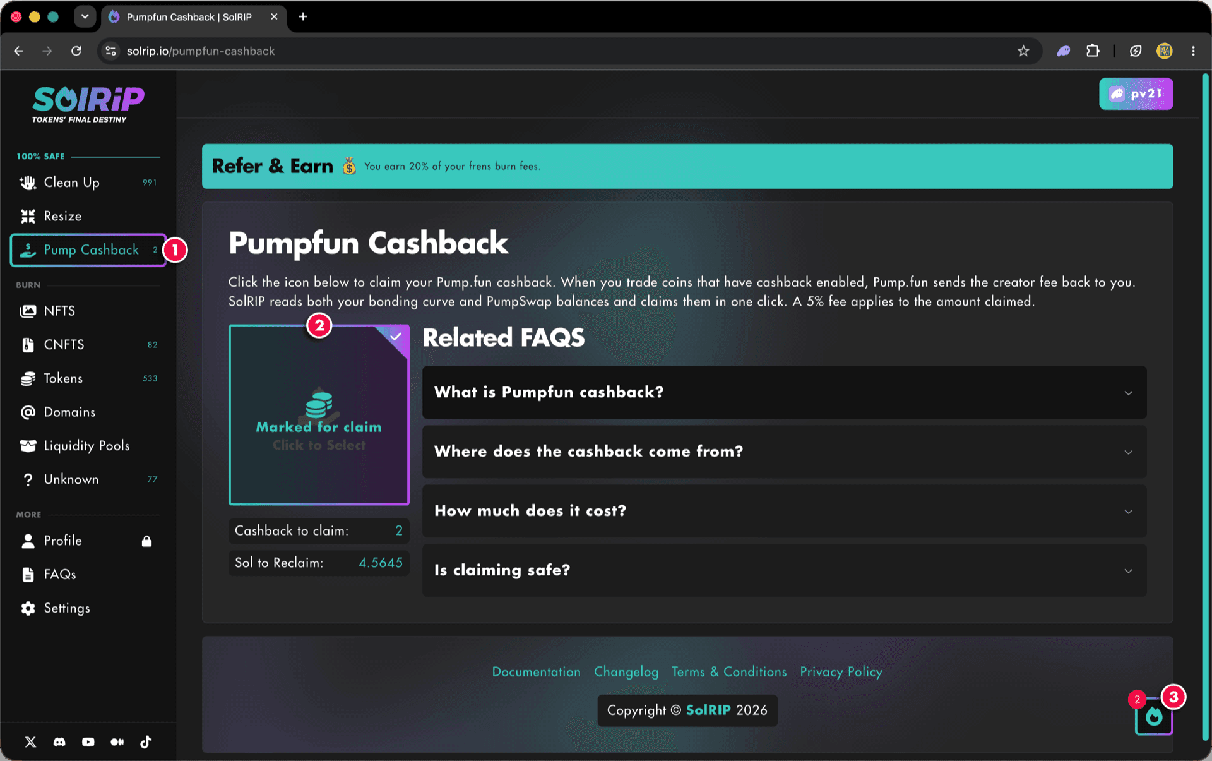
Task: Select Liquidity Pools in the sidebar
Action: coord(88,446)
